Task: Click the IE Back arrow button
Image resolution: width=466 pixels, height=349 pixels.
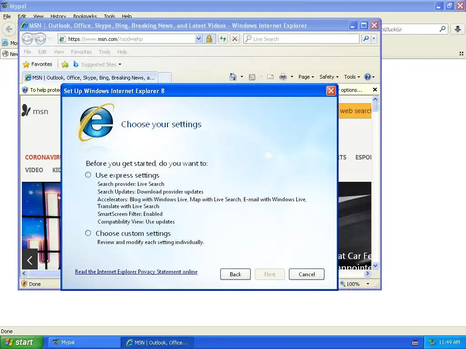Action: point(27,39)
